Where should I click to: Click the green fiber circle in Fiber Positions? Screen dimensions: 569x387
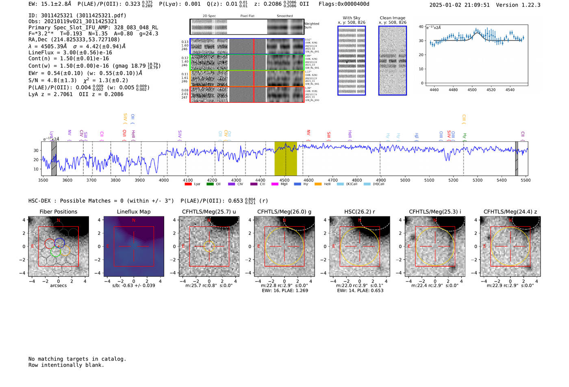click(x=55, y=252)
